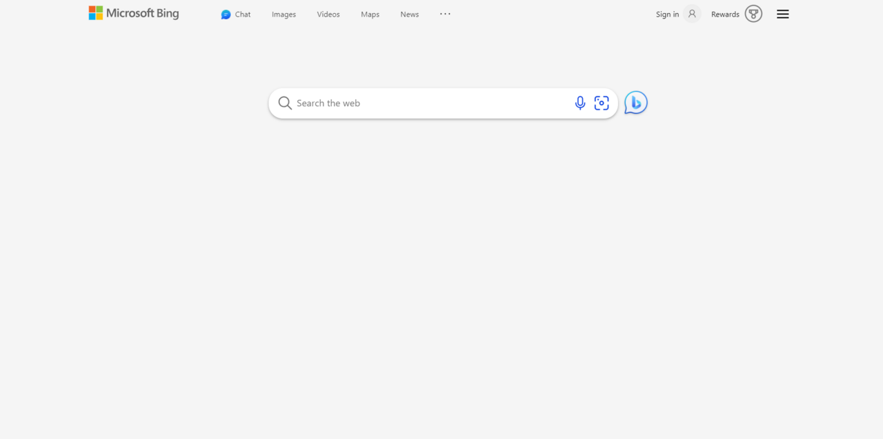Click the magnifying glass search icon
This screenshot has width=883, height=439.
[285, 103]
